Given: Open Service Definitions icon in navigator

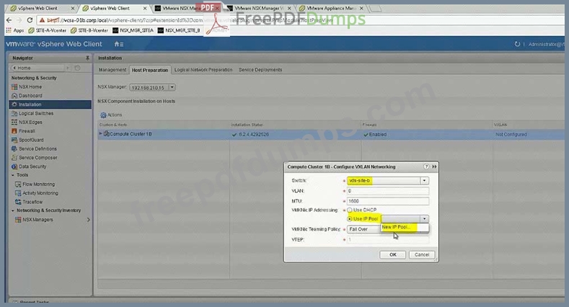Looking at the screenshot, I should (x=14, y=148).
